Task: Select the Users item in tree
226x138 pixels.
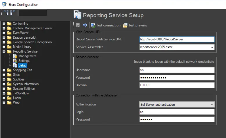Action: (x=17, y=98)
